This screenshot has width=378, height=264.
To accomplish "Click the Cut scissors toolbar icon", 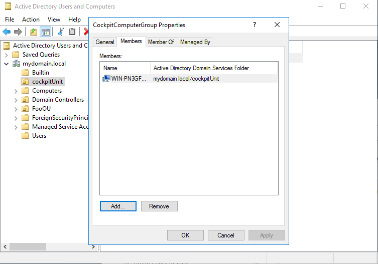I will click(x=61, y=32).
